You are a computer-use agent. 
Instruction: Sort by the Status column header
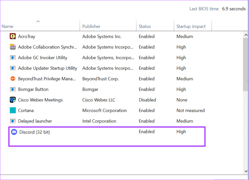click(x=145, y=26)
